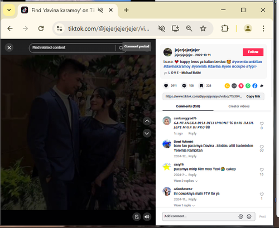Reply to sasyffr's comment
The image size is (279, 228).
point(193,175)
